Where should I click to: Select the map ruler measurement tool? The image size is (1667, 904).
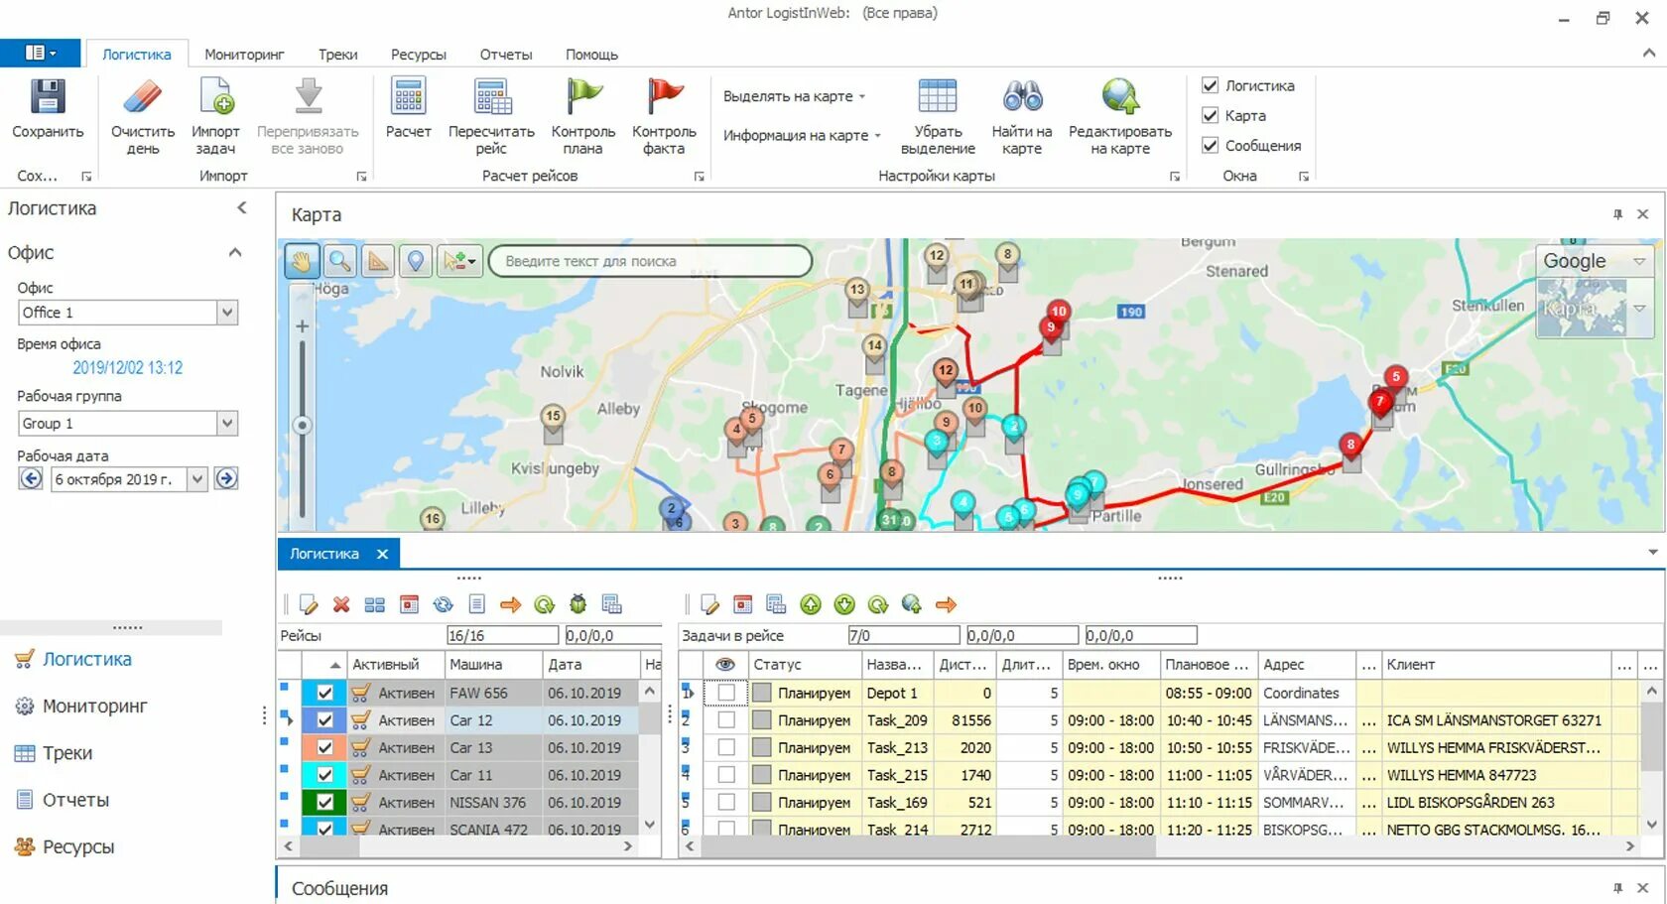(x=378, y=261)
